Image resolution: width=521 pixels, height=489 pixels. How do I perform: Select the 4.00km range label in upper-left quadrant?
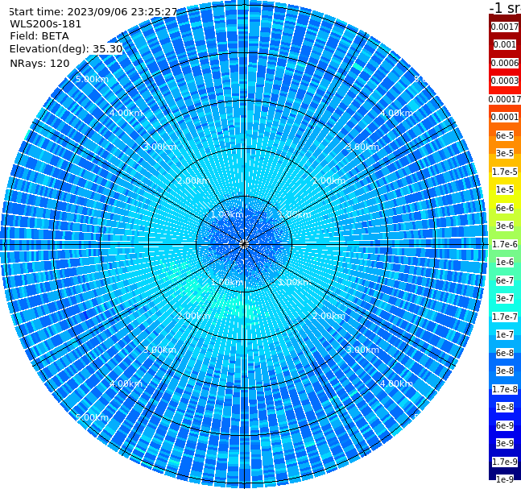pyautogui.click(x=126, y=113)
